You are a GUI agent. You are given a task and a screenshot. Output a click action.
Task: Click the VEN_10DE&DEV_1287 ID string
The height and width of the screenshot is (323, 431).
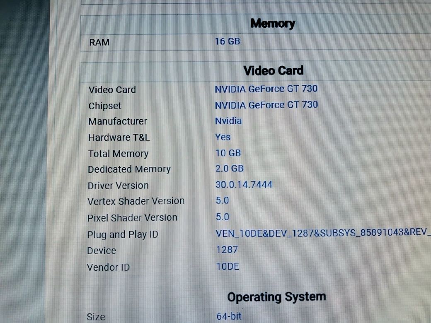(x=323, y=232)
